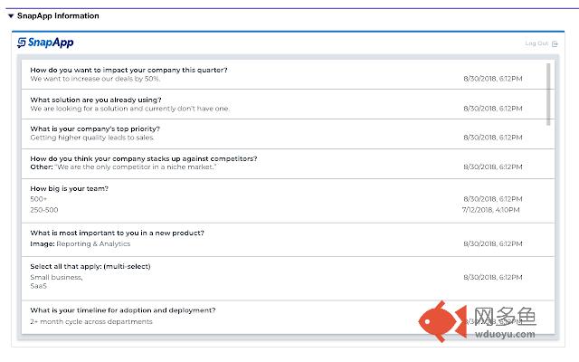
Task: Select 'How do you want to impact' question
Action: pyautogui.click(x=128, y=70)
